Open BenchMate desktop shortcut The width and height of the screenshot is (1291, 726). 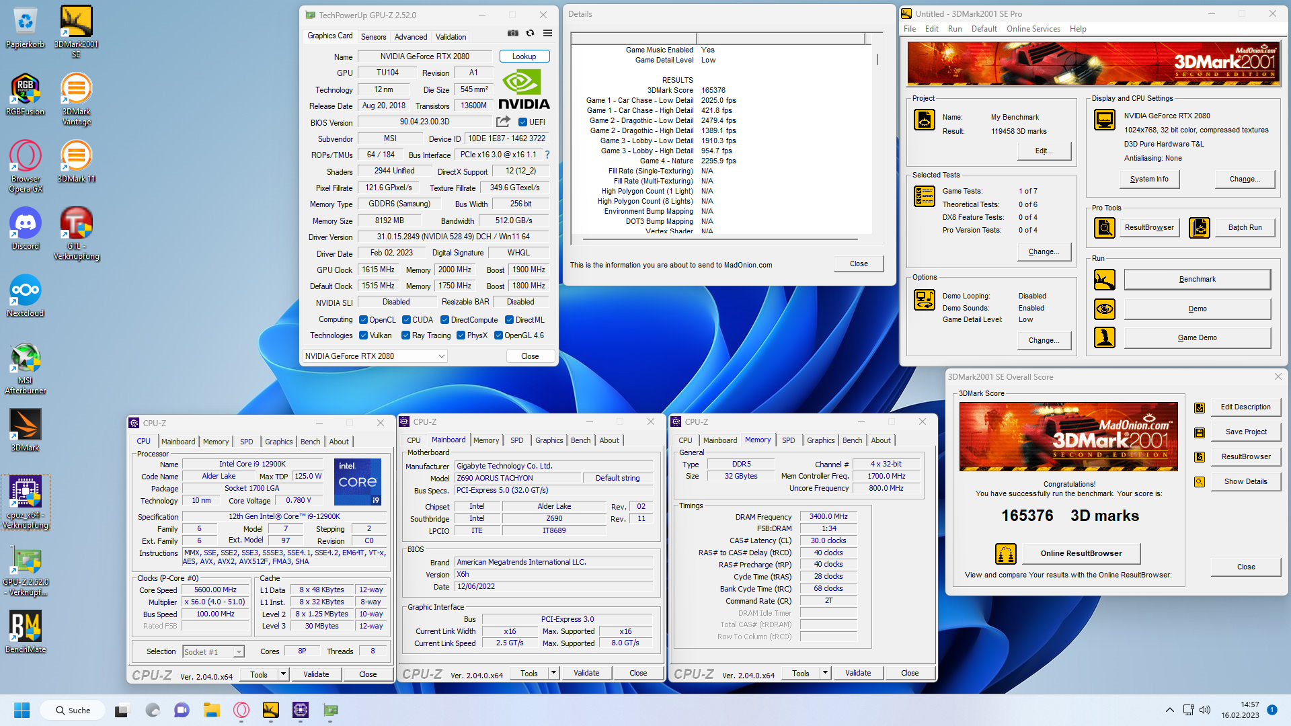point(26,633)
